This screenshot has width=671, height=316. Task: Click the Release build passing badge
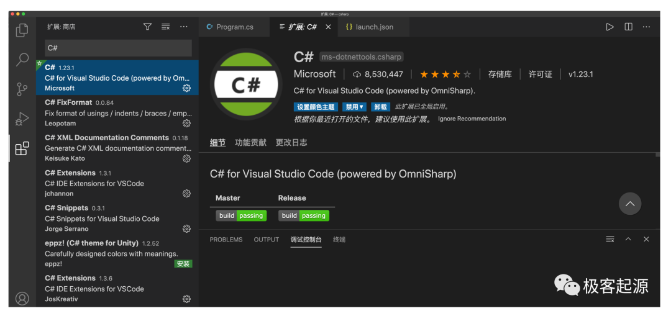[304, 216]
